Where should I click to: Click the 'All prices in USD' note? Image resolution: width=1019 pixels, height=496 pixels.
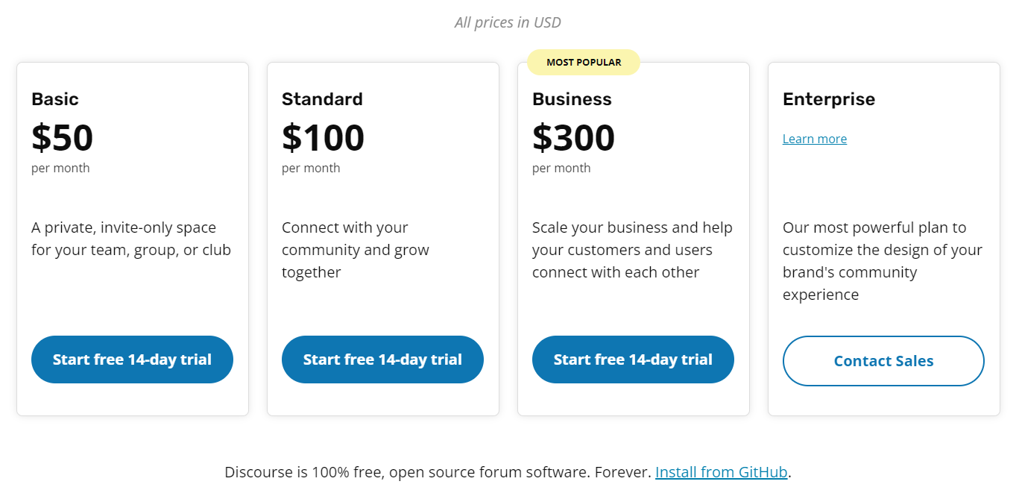508,22
